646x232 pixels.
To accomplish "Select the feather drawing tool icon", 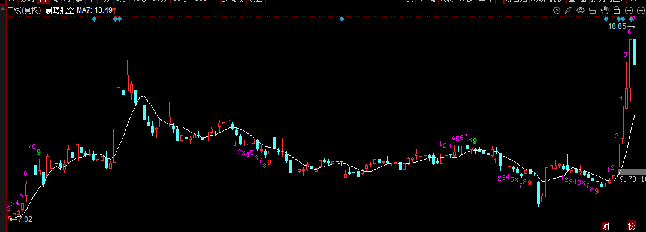I will pos(569,10).
